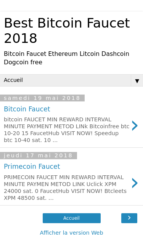Click the Bitcoinfree btc text in Bitcoin excerpt
This screenshot has width=143, height=240.
coord(109,126)
